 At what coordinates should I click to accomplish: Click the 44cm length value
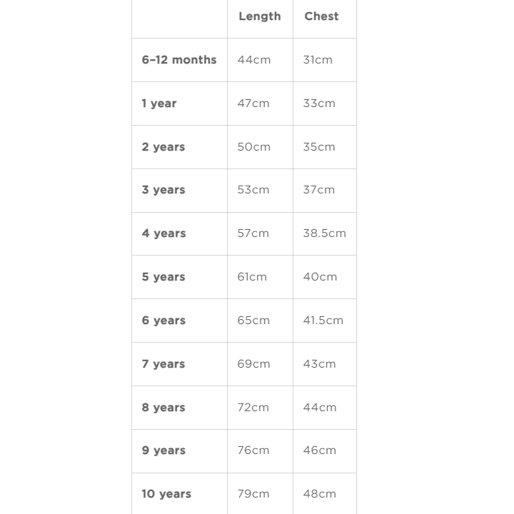point(254,60)
